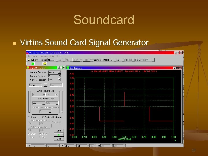208x156 pixels.
Task: Close the Signal Generator sub-window
Action: click(x=64, y=68)
